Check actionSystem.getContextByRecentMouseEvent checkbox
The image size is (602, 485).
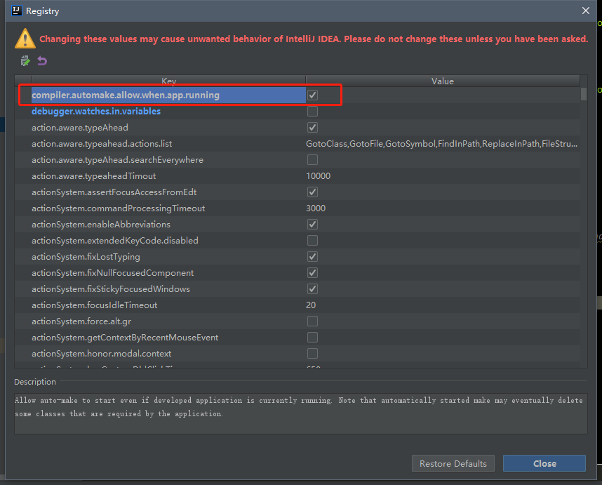click(312, 337)
